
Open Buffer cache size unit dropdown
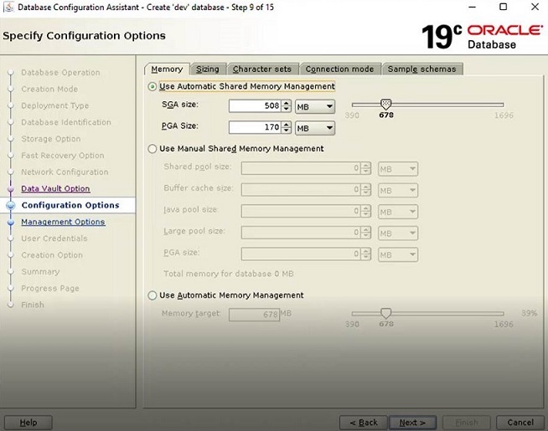click(x=398, y=191)
